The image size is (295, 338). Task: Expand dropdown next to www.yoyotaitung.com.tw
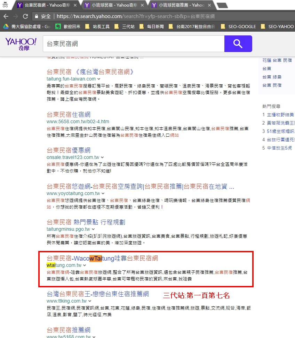coord(103,194)
